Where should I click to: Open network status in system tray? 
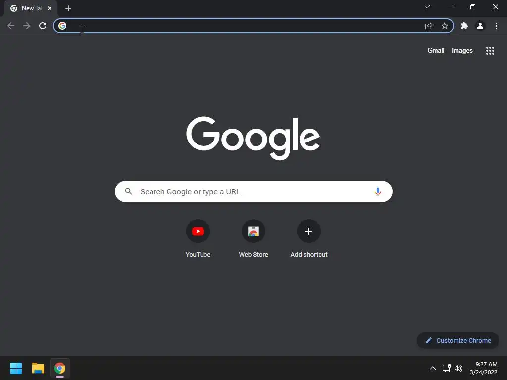[x=447, y=368]
